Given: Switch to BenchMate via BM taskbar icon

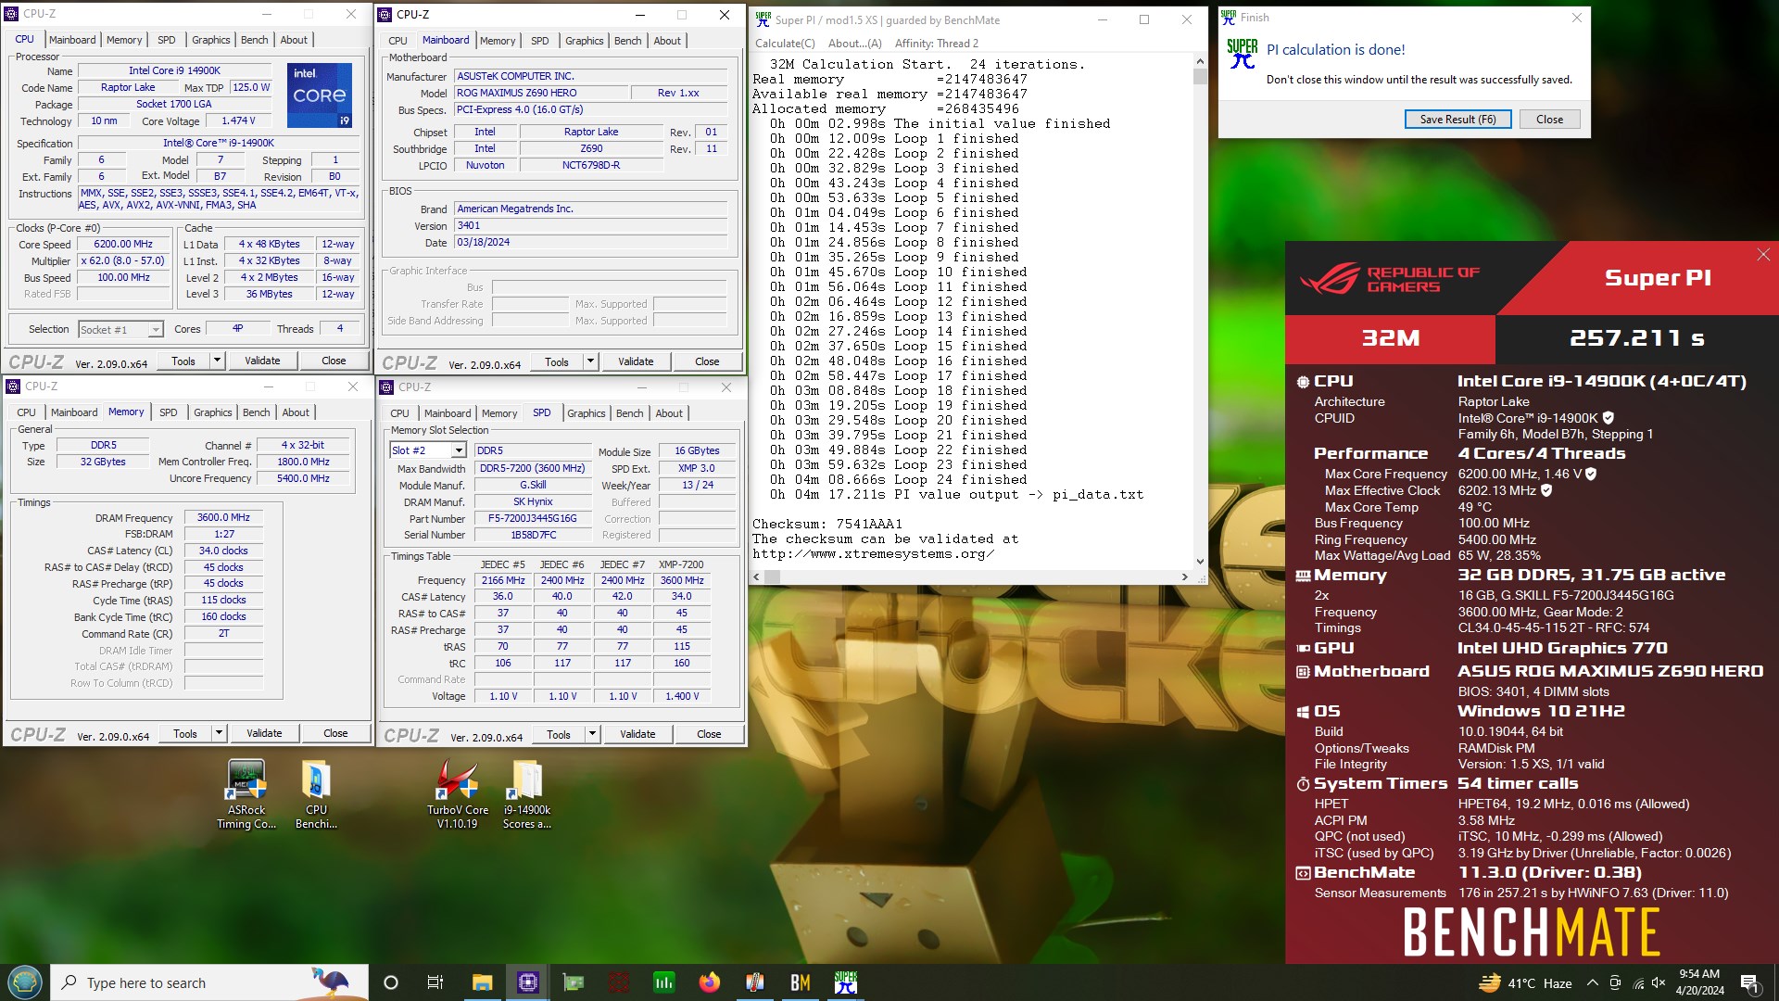Looking at the screenshot, I should pos(801,982).
